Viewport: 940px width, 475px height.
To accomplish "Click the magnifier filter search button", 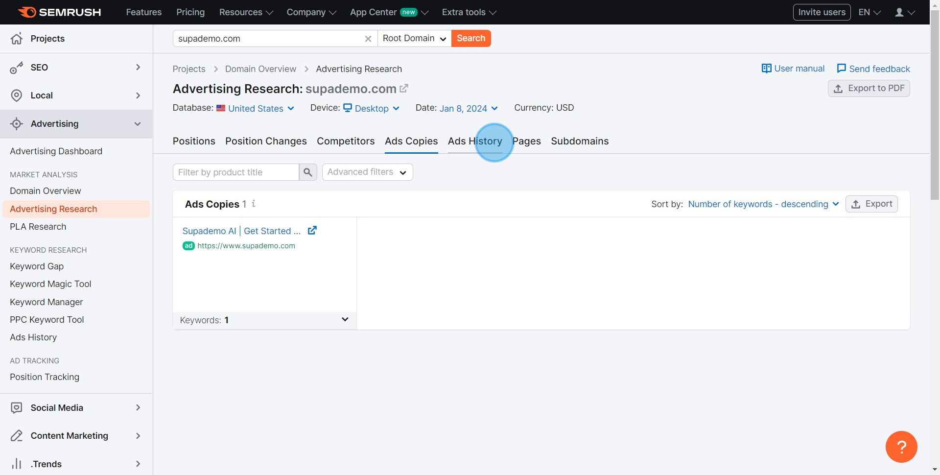I will pos(308,172).
